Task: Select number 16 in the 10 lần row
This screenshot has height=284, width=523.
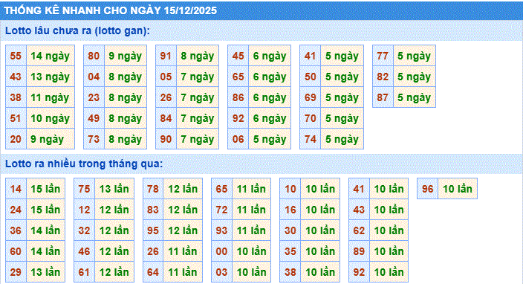Action: [290, 210]
